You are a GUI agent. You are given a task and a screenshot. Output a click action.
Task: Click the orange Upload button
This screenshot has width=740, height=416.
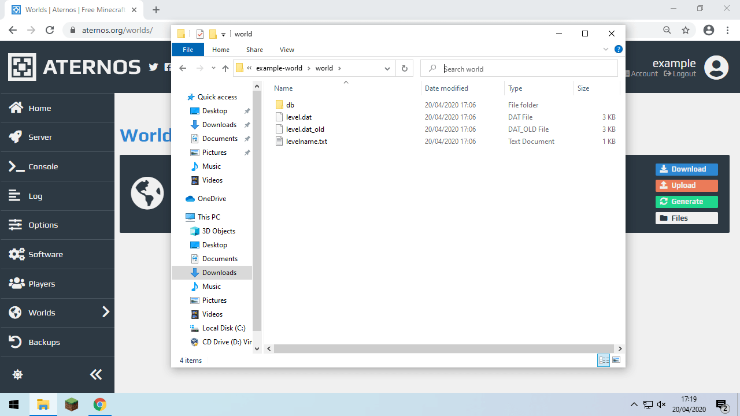687,185
